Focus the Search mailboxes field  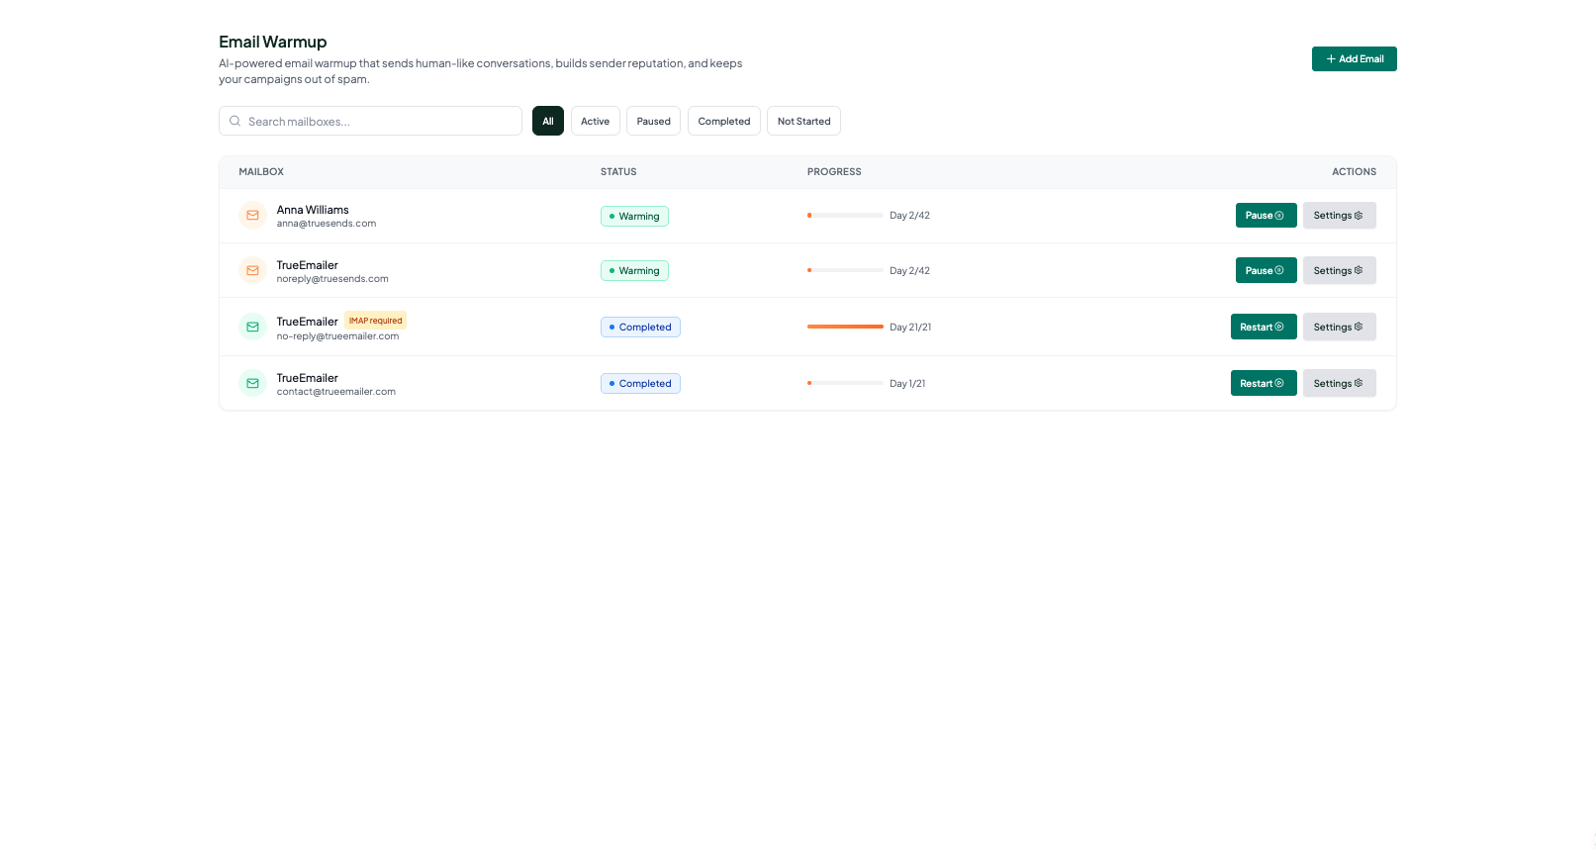click(x=370, y=122)
